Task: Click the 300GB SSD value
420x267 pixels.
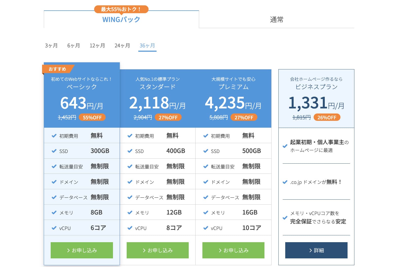Action: pos(100,151)
